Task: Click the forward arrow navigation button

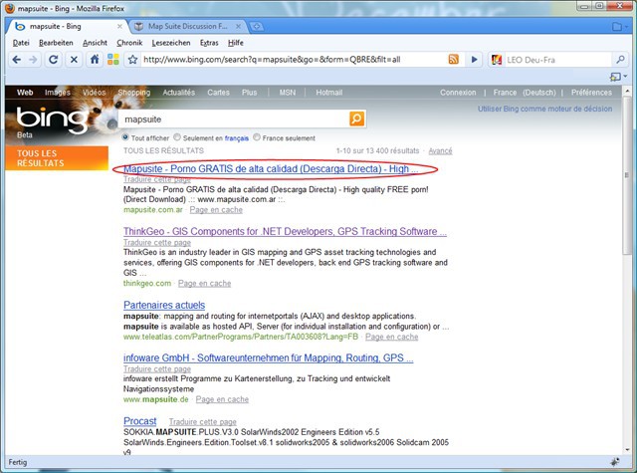Action: click(x=33, y=60)
